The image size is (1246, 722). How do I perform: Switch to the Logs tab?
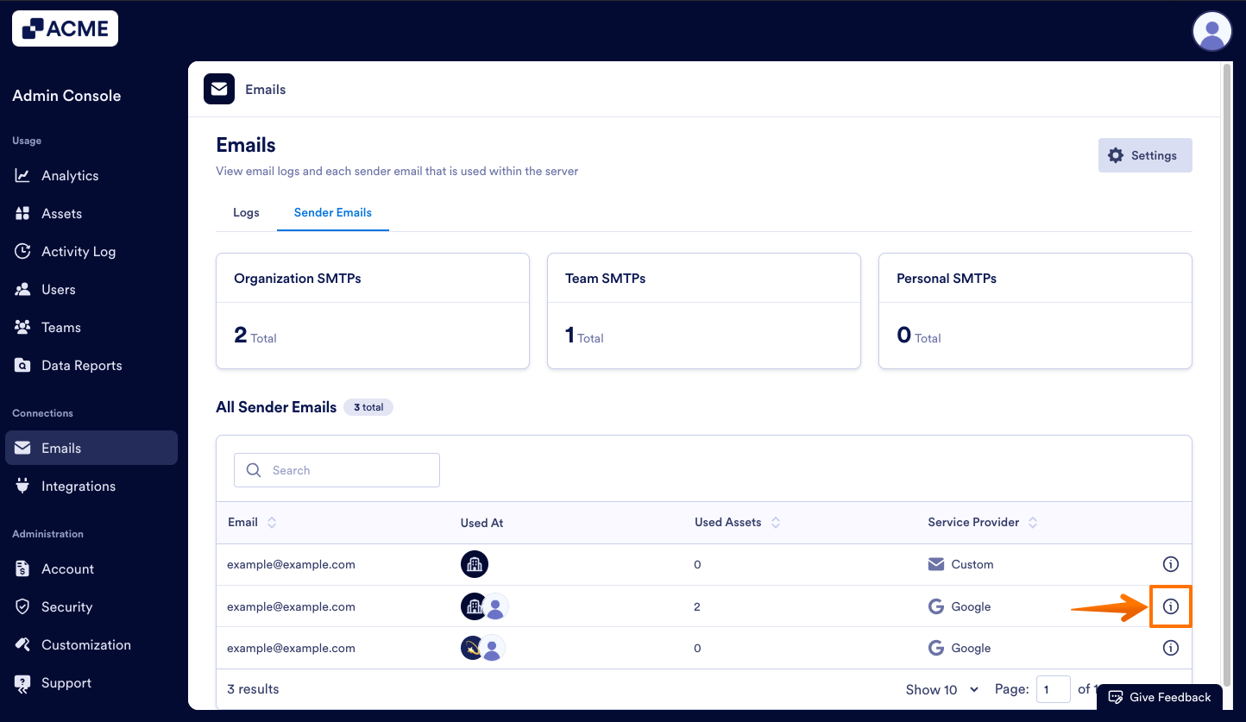[x=246, y=212]
